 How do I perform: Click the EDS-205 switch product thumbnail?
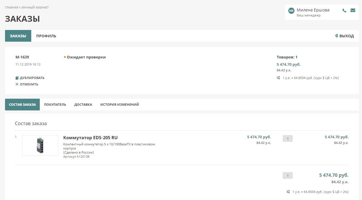coord(40,145)
